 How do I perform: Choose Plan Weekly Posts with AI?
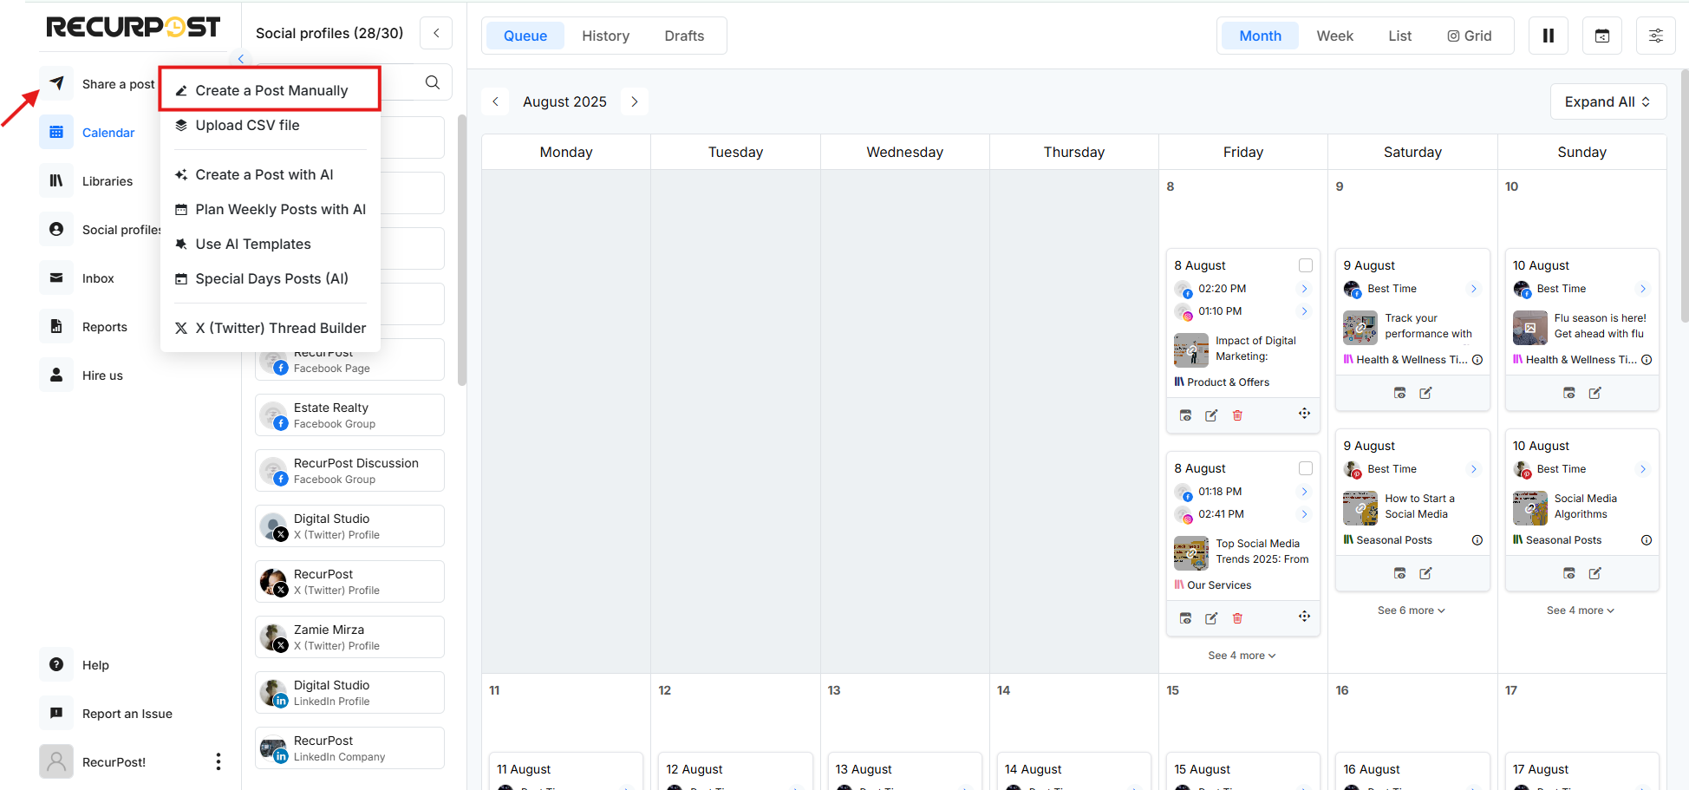point(271,209)
